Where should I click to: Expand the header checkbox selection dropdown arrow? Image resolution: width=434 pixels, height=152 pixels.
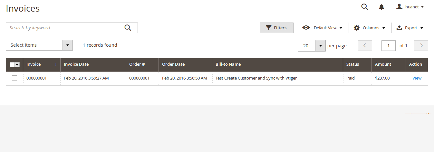click(17, 64)
